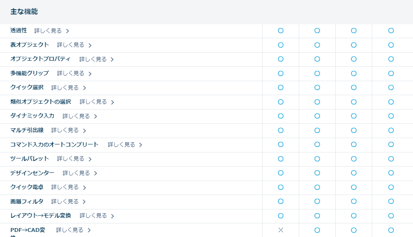Viewport: 413px width, 237px height.
Task: Click the 主な機能 section header
Action: point(24,12)
